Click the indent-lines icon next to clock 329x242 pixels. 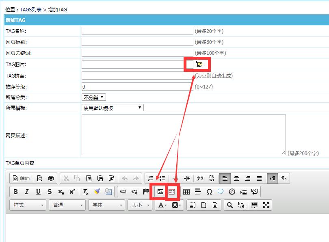coord(243,192)
